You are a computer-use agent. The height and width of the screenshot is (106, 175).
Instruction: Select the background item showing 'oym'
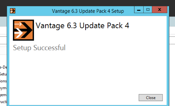point(3,88)
